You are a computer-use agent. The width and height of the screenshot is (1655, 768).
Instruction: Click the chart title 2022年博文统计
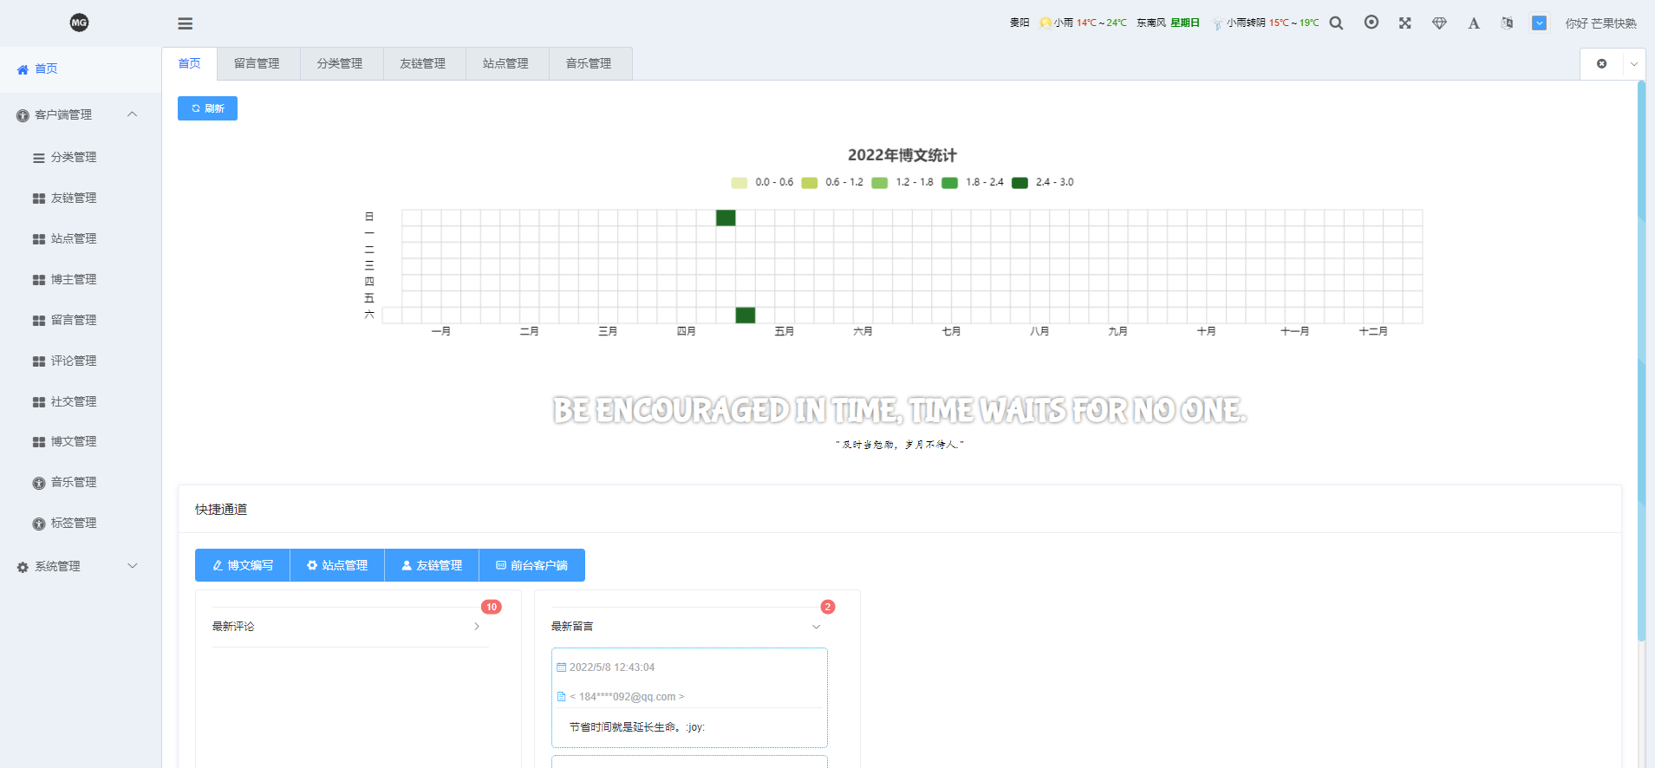click(x=902, y=155)
